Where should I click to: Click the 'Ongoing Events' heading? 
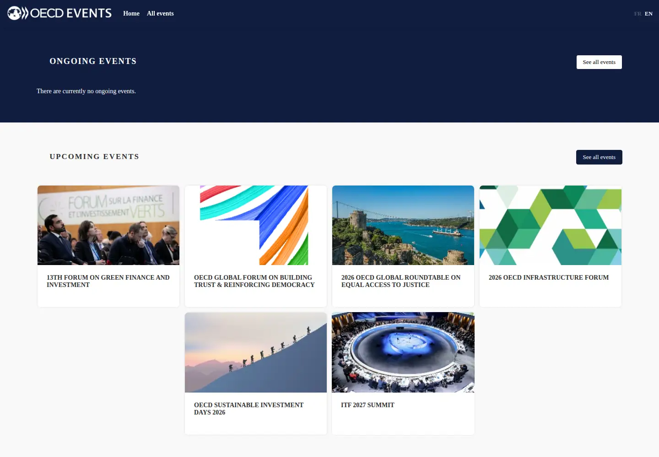93,61
